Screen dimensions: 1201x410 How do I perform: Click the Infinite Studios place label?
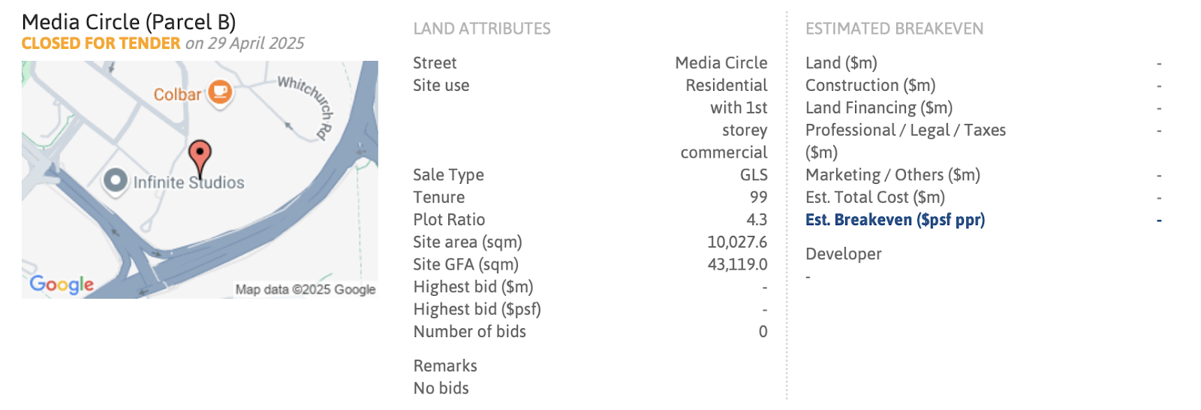point(188,182)
